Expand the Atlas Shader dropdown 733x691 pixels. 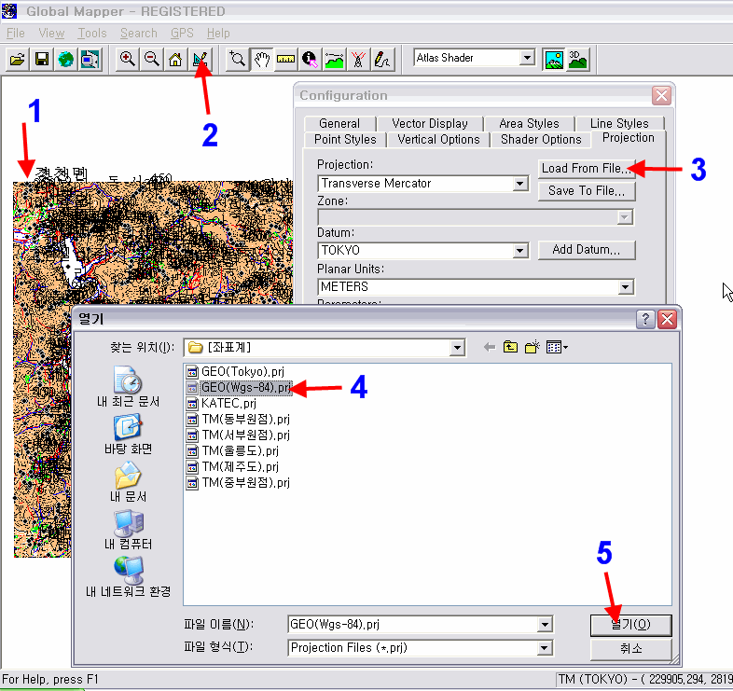coord(527,58)
